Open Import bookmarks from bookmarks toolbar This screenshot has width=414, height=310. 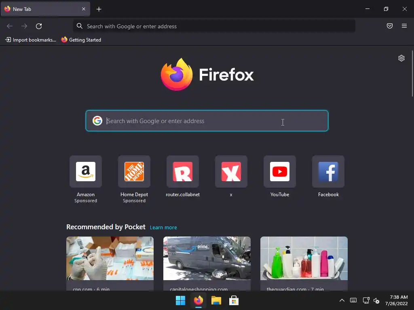click(31, 40)
